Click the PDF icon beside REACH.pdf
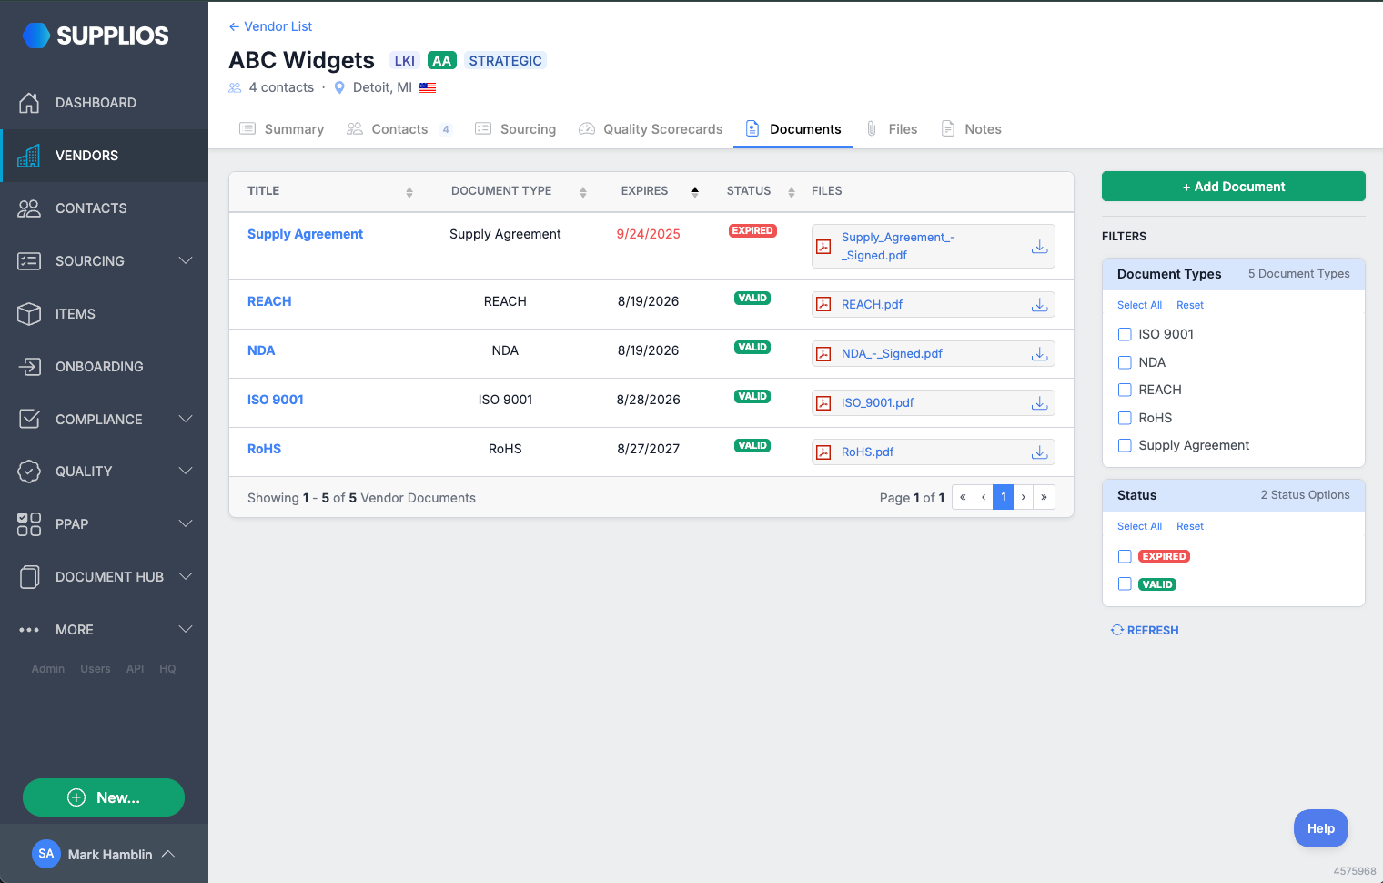This screenshot has width=1383, height=883. tap(823, 305)
